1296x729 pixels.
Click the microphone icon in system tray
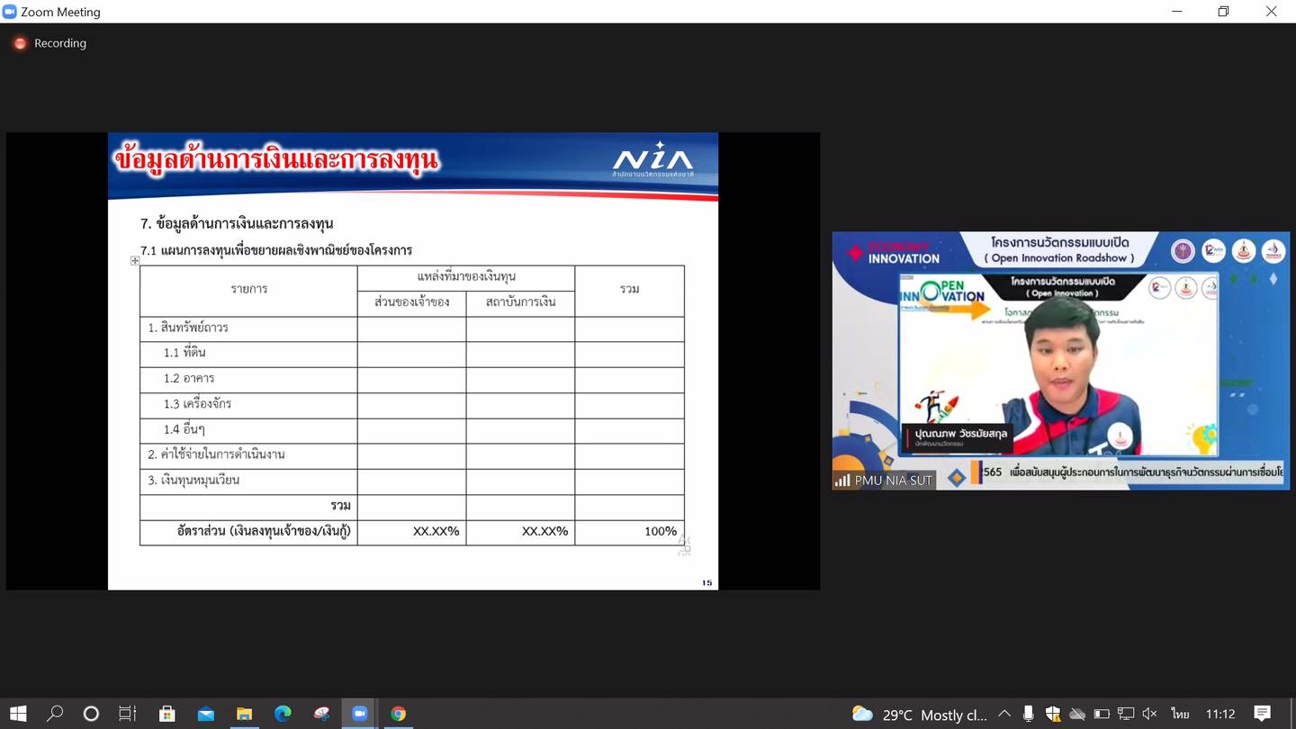[x=1028, y=714]
